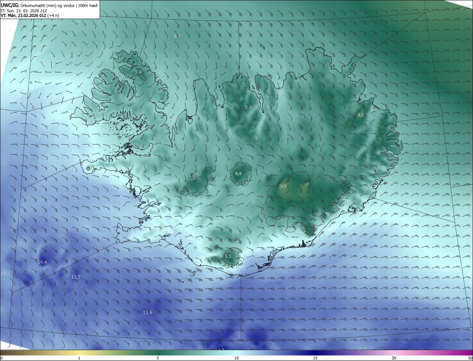Click the 13.6 value south of Iceland
This screenshot has height=361, width=473.
pos(147,312)
